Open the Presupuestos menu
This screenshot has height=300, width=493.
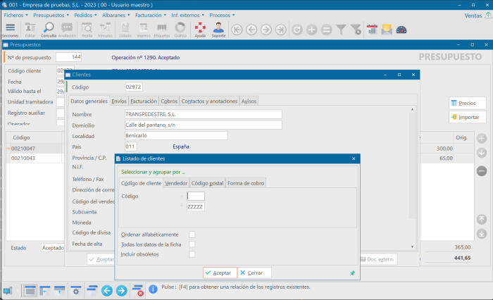click(x=51, y=15)
